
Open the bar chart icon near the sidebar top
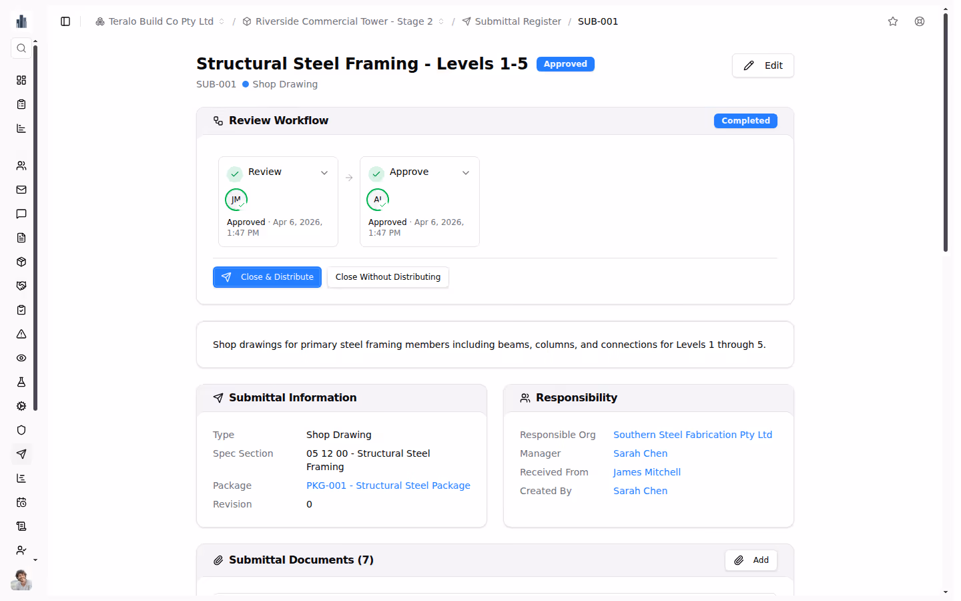21,128
